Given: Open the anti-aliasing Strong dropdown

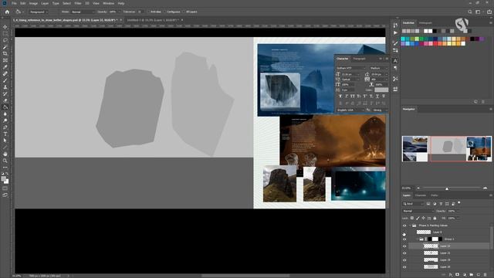Looking at the screenshot, I should [x=381, y=110].
